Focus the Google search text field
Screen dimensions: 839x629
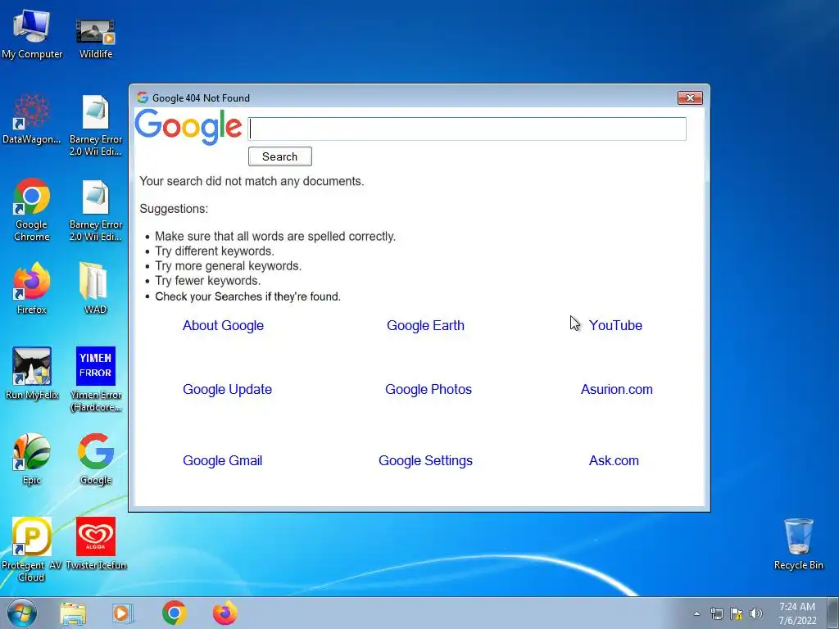click(x=467, y=129)
